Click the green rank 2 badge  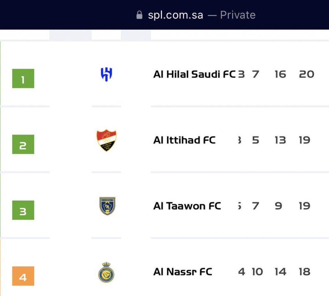(23, 144)
